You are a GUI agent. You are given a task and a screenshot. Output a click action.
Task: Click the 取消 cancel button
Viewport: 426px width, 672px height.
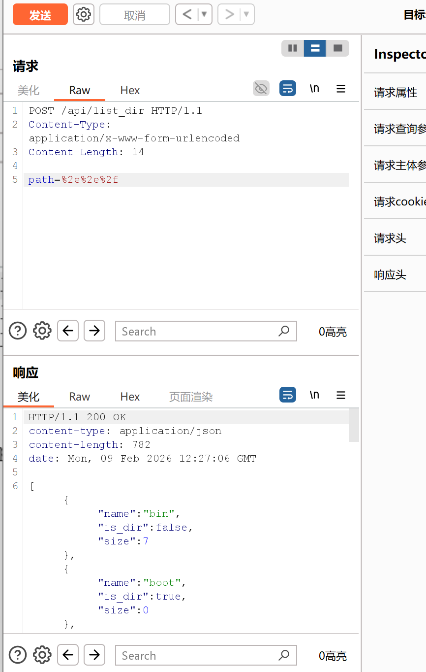[x=135, y=15]
